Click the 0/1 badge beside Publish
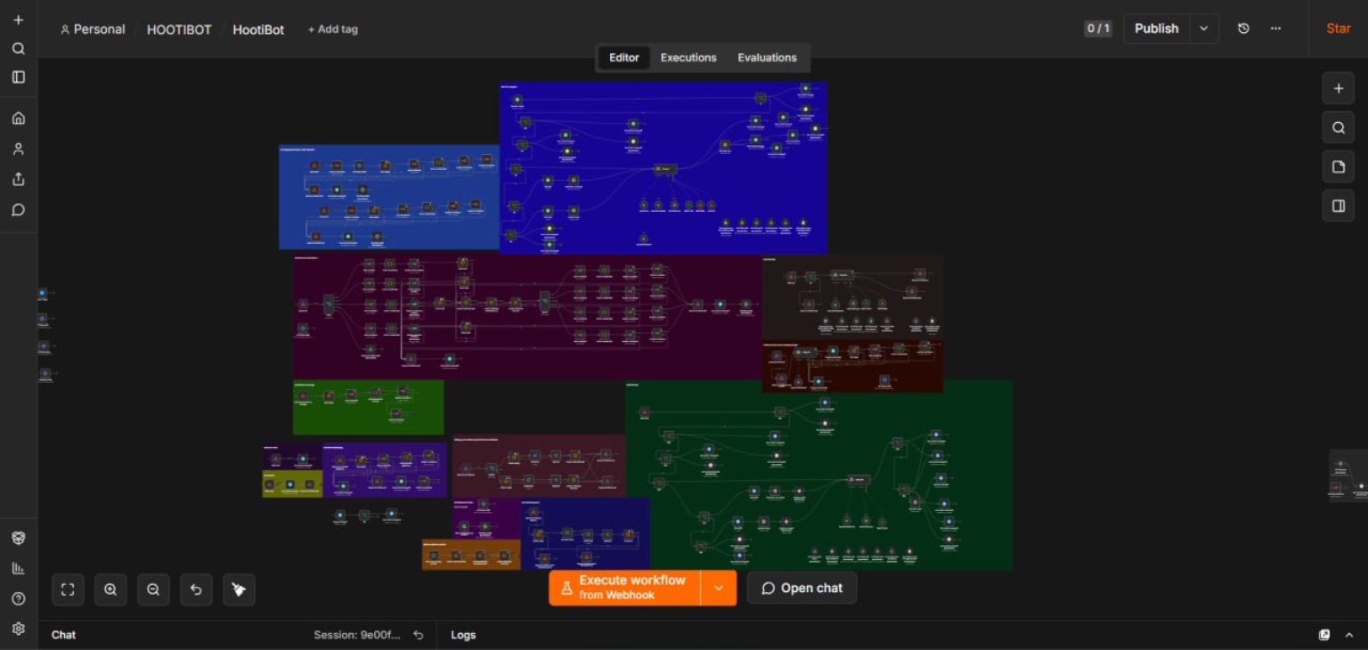This screenshot has width=1368, height=650. point(1097,28)
